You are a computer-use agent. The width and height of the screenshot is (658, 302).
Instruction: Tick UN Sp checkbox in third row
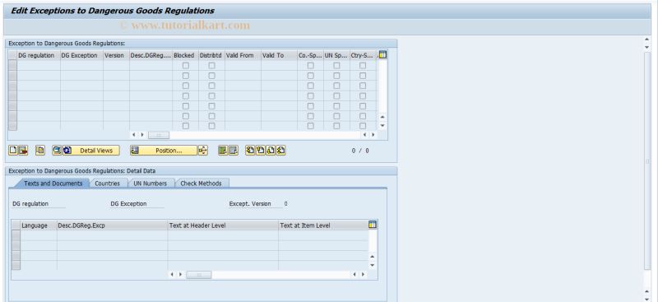(x=336, y=86)
